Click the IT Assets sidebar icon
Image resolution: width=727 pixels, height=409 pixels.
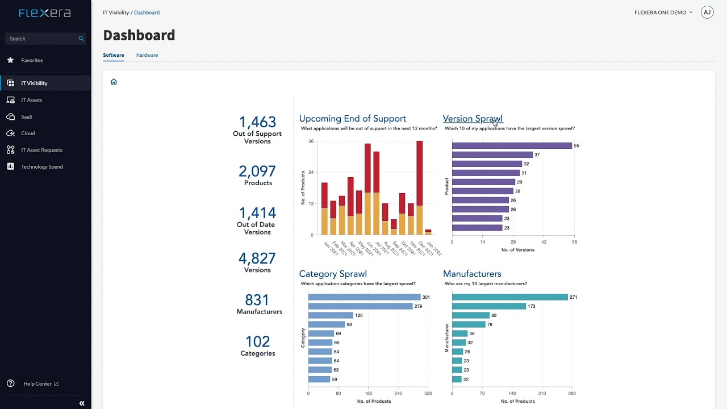10,100
